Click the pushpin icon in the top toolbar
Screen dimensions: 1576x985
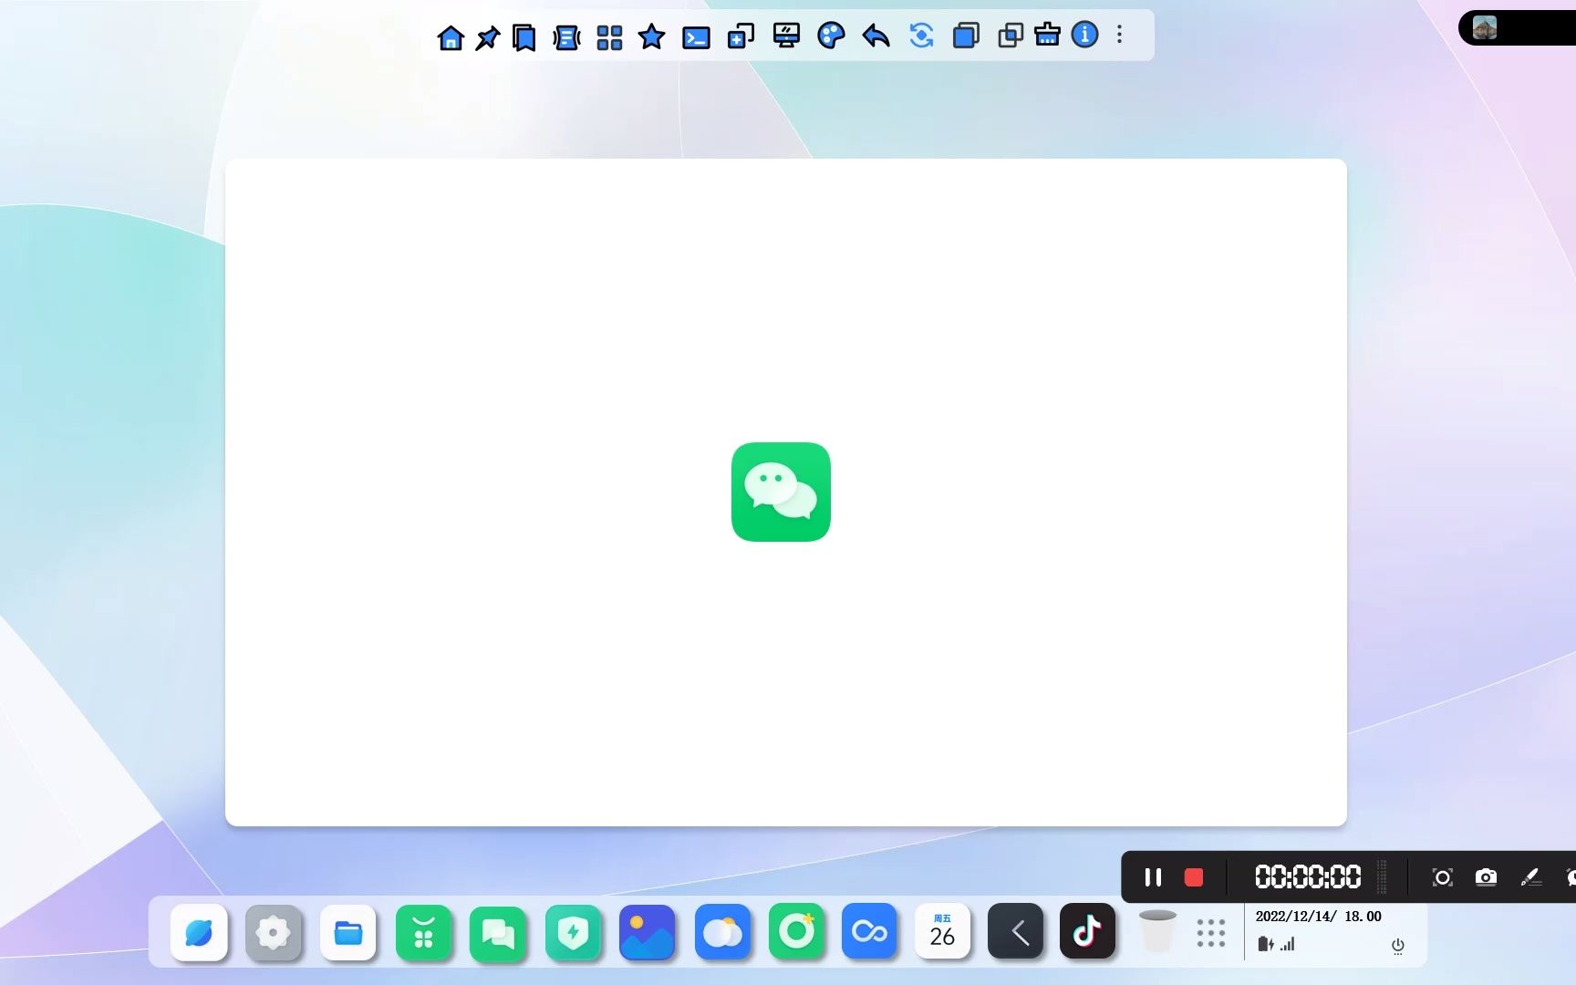coord(488,37)
